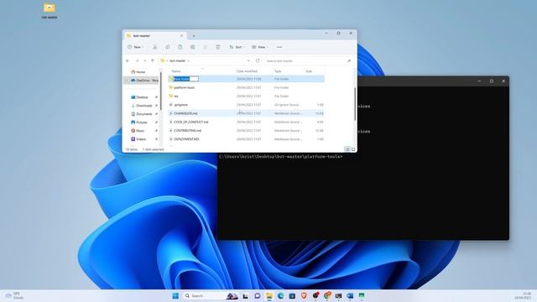The image size is (537, 302).
Task: Click the New folder rename text box
Action: pyautogui.click(x=186, y=79)
